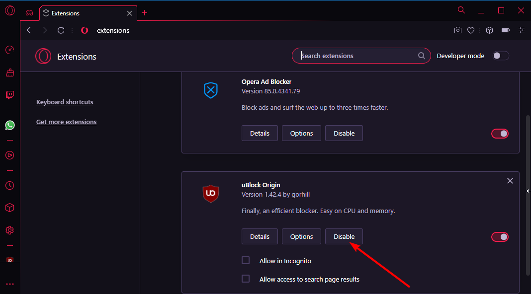Viewport: 531px width, 294px height.
Task: Open the GX Corner gamepad icon
Action: coord(29,13)
